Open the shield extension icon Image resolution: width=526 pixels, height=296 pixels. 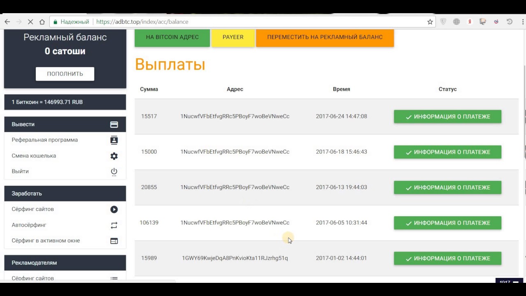(x=443, y=22)
